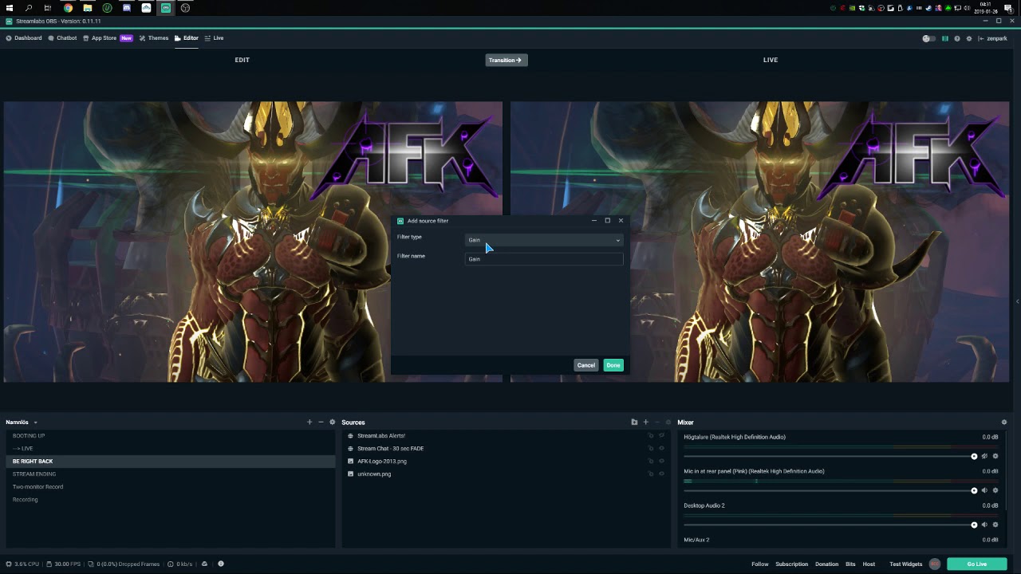Viewport: 1021px width, 574px height.
Task: Open Mixer advanced settings gear
Action: coord(1004,423)
